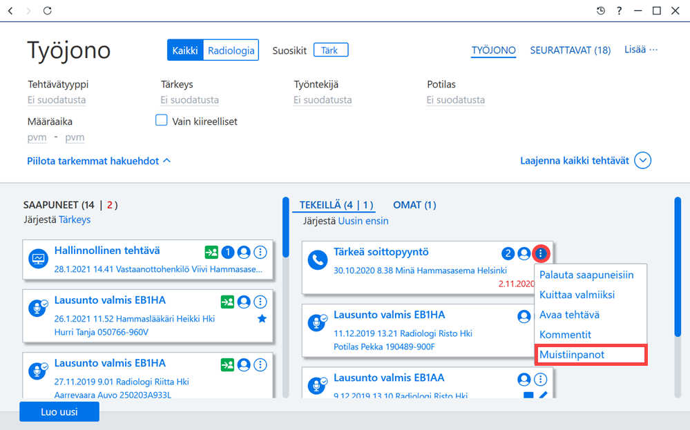Screen dimensions: 690x430
Task: Click microphone icon on Aarrevaara Auvo card
Action: (38, 371)
